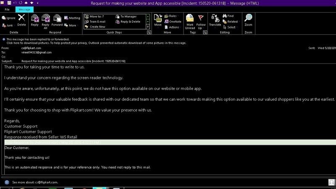Open the File tab
This screenshot has height=189, width=336.
point(7,9)
